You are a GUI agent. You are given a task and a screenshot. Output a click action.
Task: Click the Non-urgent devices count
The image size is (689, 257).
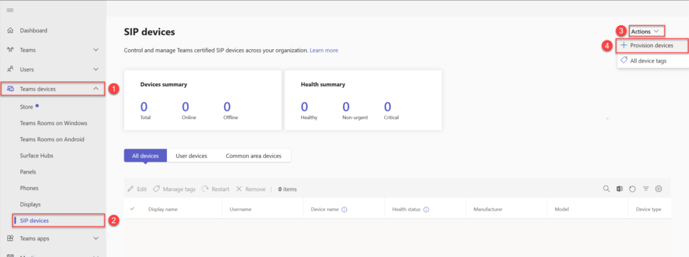(346, 106)
